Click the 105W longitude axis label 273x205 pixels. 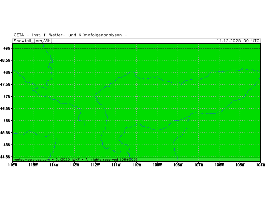tap(240, 165)
